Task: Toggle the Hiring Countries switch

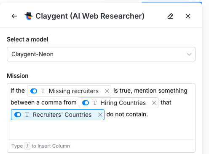Action: 86,103
